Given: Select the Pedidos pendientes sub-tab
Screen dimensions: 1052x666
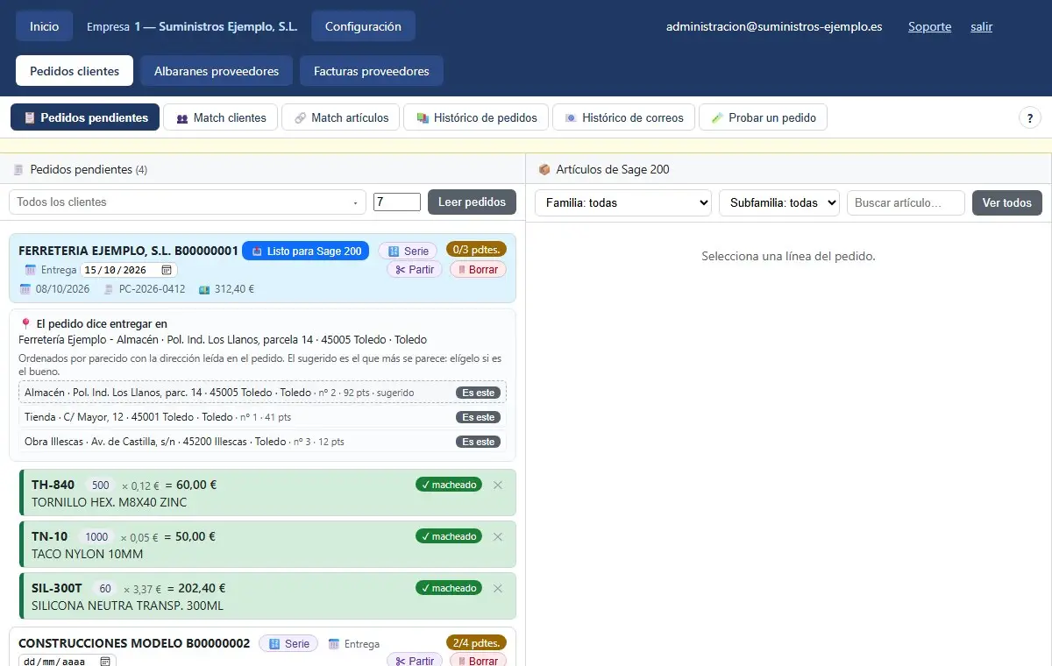Looking at the screenshot, I should point(85,117).
